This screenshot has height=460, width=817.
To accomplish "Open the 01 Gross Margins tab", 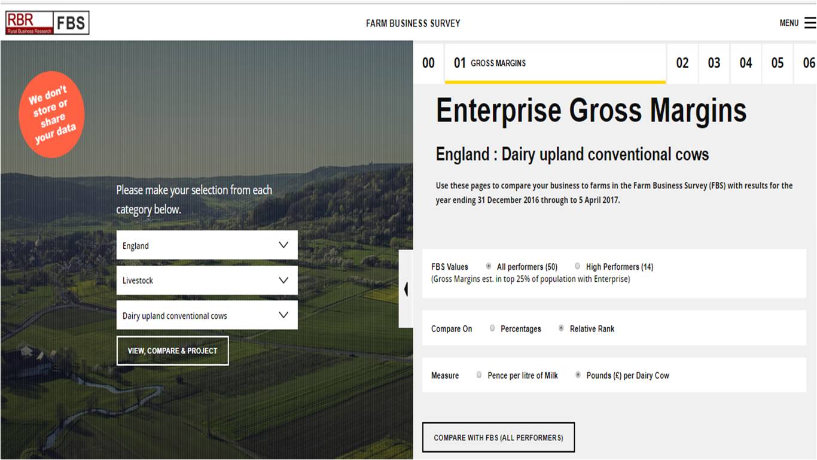I will pyautogui.click(x=555, y=63).
